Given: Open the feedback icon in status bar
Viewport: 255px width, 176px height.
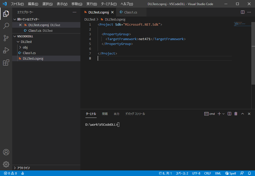Looking at the screenshot, I should click(242, 173).
